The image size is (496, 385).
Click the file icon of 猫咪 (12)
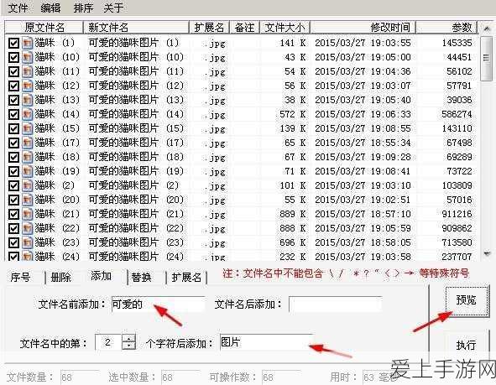28,86
